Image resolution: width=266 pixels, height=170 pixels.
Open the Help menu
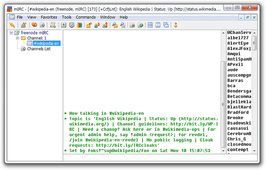[124, 17]
